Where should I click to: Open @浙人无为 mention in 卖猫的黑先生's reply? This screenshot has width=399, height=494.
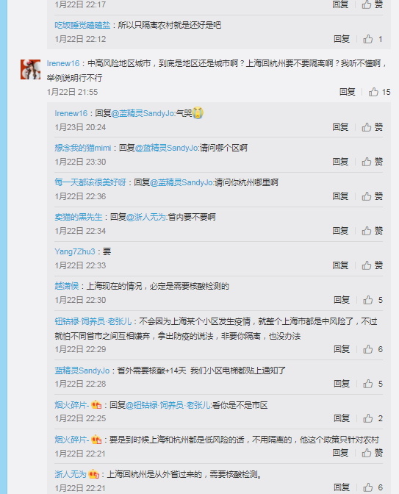pyautogui.click(x=146, y=217)
